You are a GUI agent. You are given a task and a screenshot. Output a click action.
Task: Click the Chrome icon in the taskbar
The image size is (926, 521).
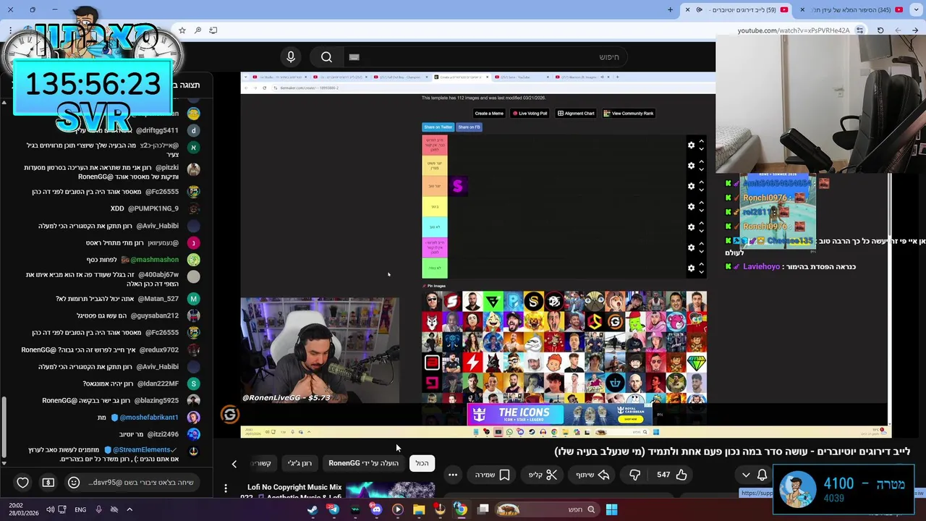tap(461, 509)
